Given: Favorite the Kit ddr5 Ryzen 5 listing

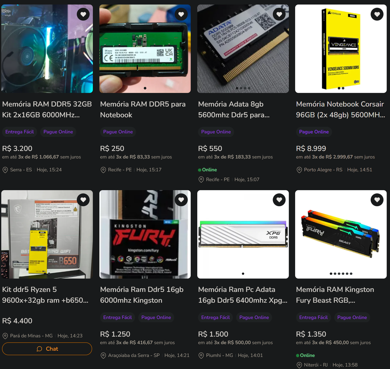Looking at the screenshot, I should (83, 200).
